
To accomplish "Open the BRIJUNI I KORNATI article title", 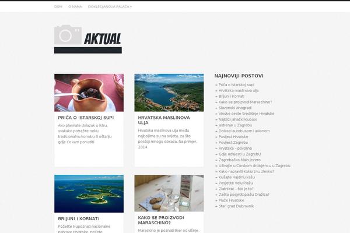I will coord(79,219).
